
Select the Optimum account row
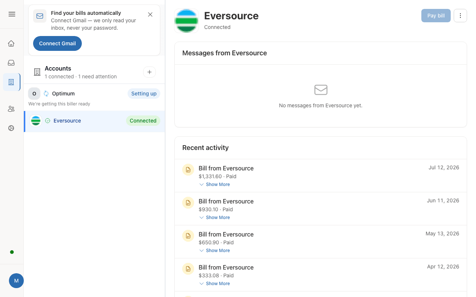tap(94, 97)
